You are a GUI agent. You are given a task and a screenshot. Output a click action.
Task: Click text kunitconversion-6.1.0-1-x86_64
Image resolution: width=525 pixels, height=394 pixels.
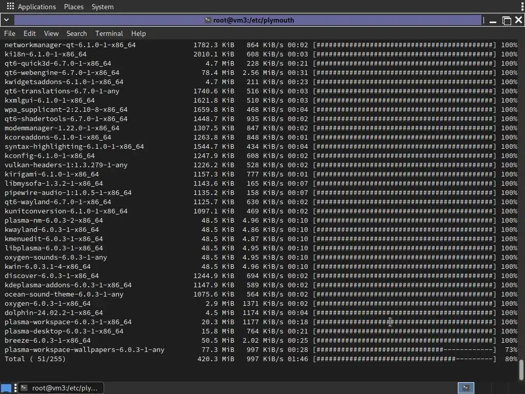point(66,211)
